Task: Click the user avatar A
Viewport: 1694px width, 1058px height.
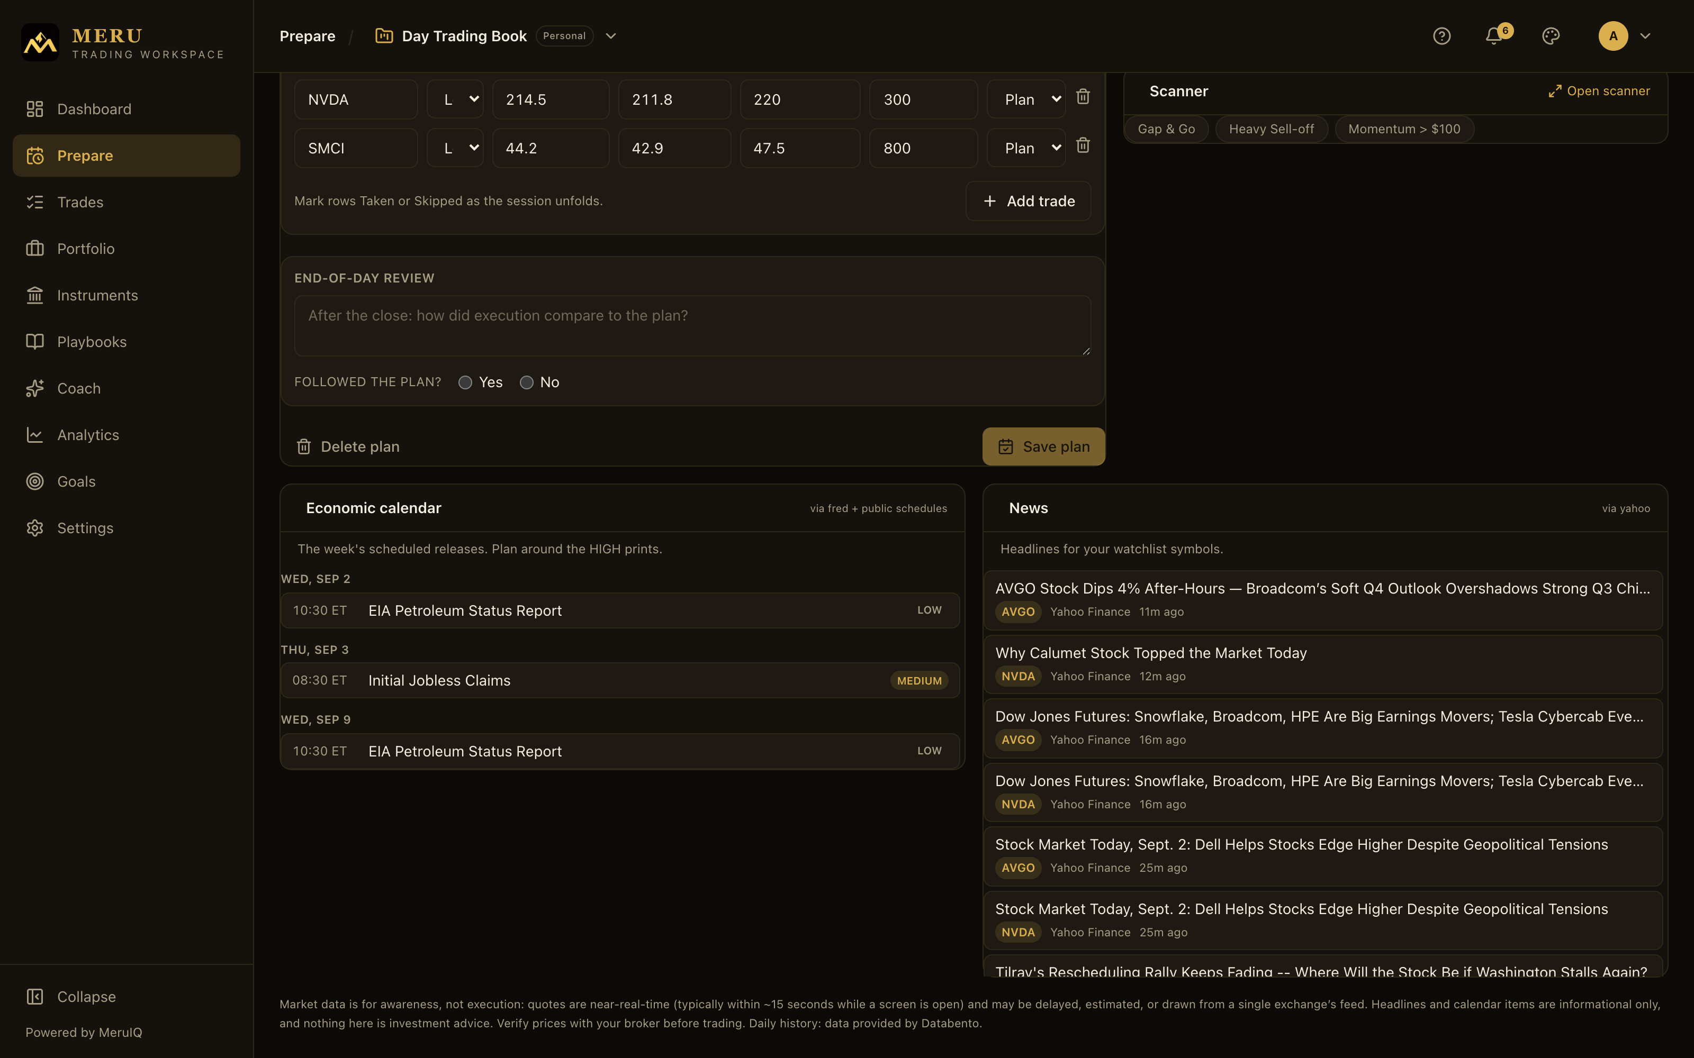Action: [x=1613, y=35]
